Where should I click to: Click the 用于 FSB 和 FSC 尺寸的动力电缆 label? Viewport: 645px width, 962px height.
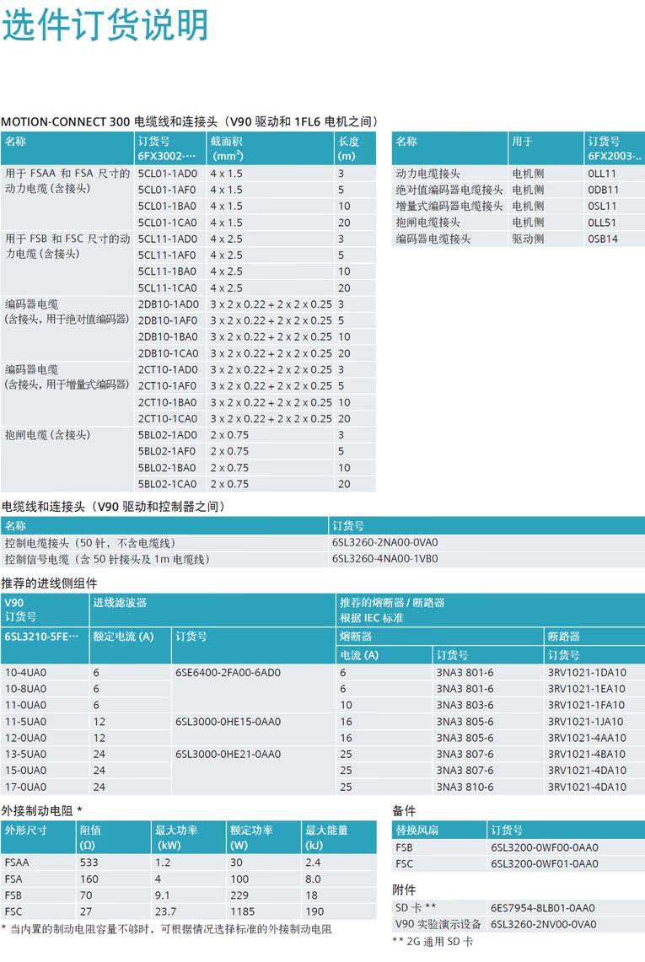click(x=67, y=246)
